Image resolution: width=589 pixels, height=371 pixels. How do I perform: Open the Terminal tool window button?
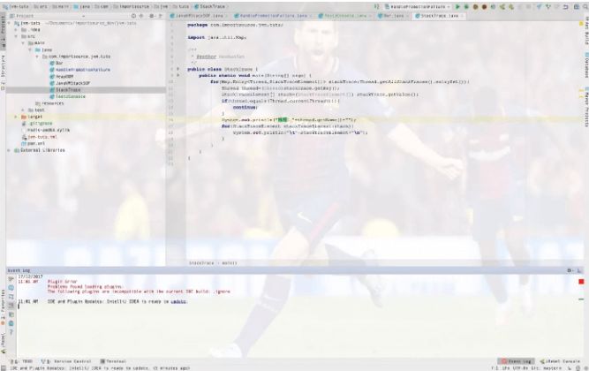pyautogui.click(x=113, y=361)
